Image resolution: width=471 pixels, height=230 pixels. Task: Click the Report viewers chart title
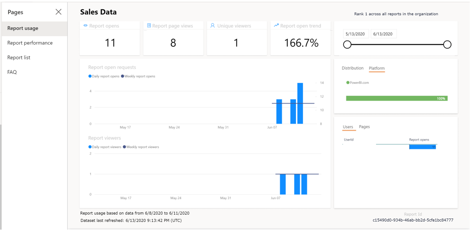tap(105, 138)
